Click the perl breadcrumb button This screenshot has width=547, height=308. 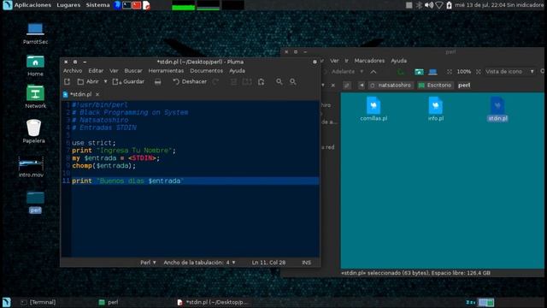click(464, 86)
